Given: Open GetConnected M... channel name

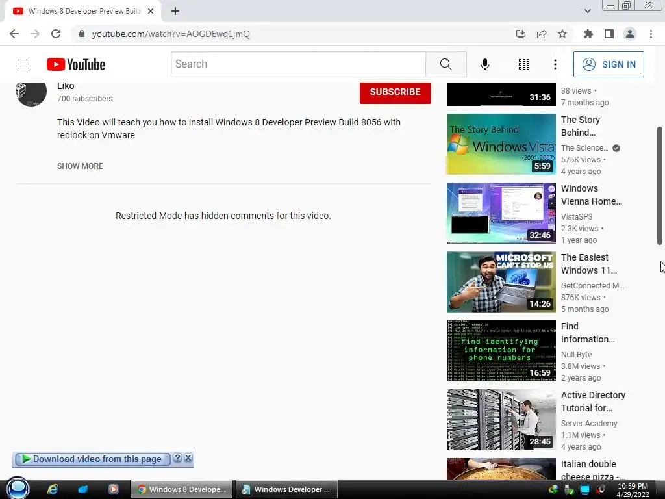Looking at the screenshot, I should coord(592,286).
